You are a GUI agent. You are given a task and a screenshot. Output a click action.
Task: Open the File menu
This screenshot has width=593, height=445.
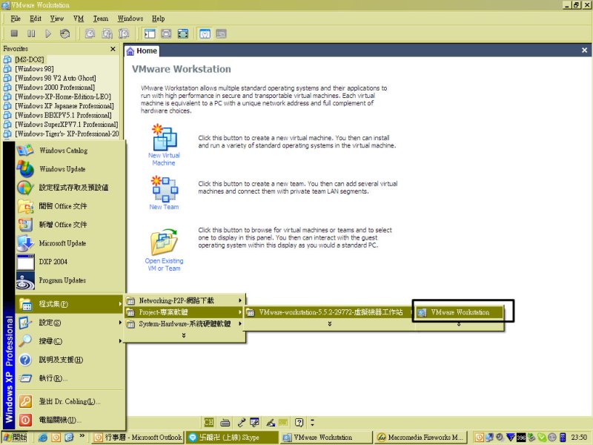[x=16, y=18]
